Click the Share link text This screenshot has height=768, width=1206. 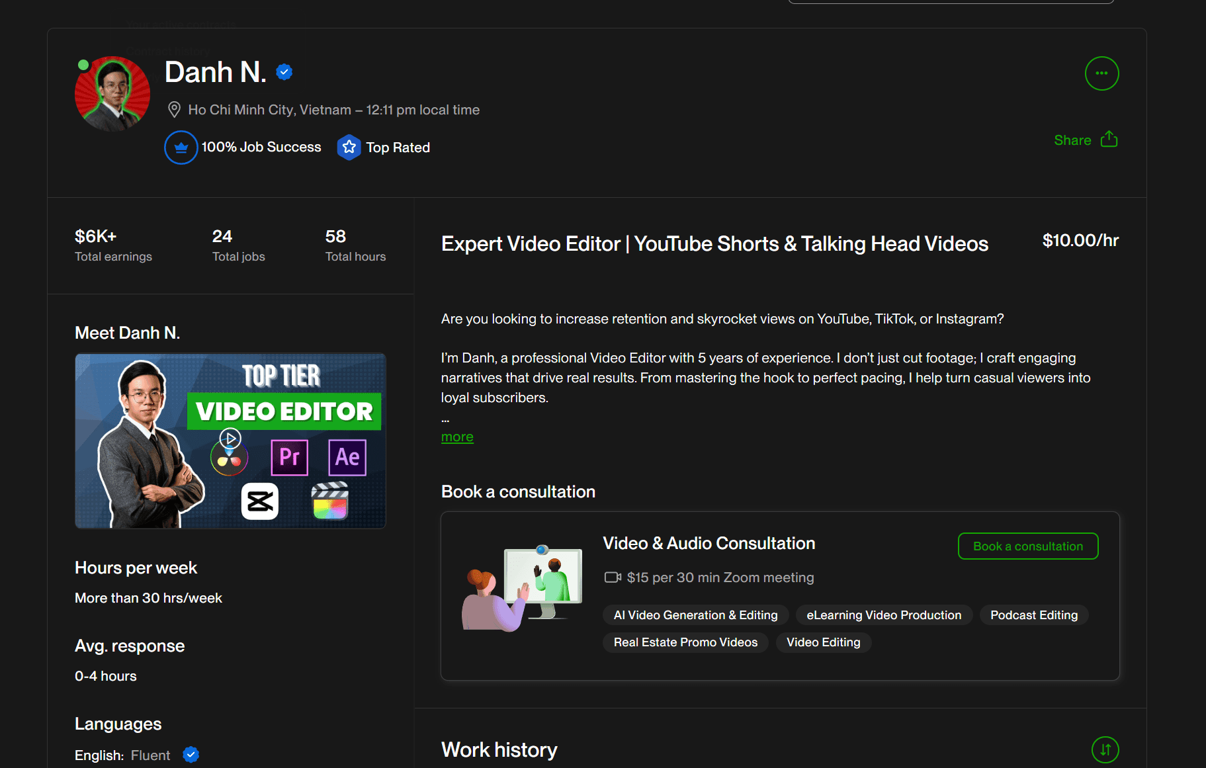click(x=1072, y=140)
